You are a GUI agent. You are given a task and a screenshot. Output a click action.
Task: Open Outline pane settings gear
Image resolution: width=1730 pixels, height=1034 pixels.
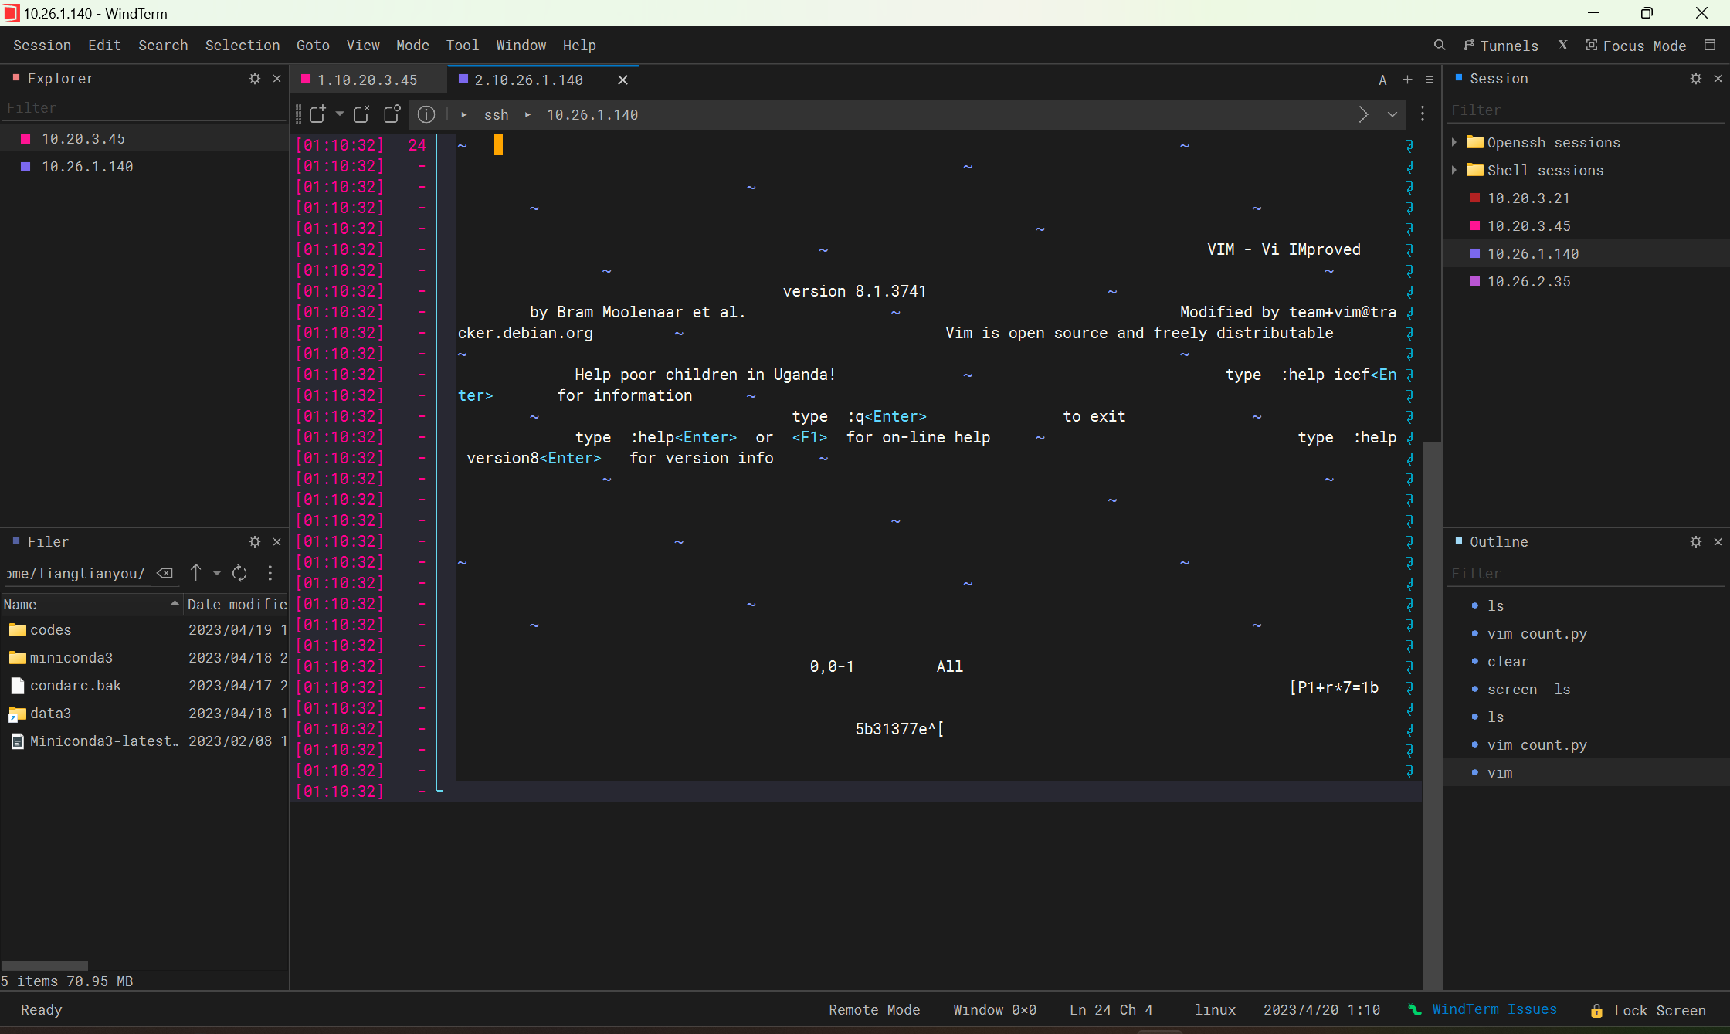point(1696,542)
